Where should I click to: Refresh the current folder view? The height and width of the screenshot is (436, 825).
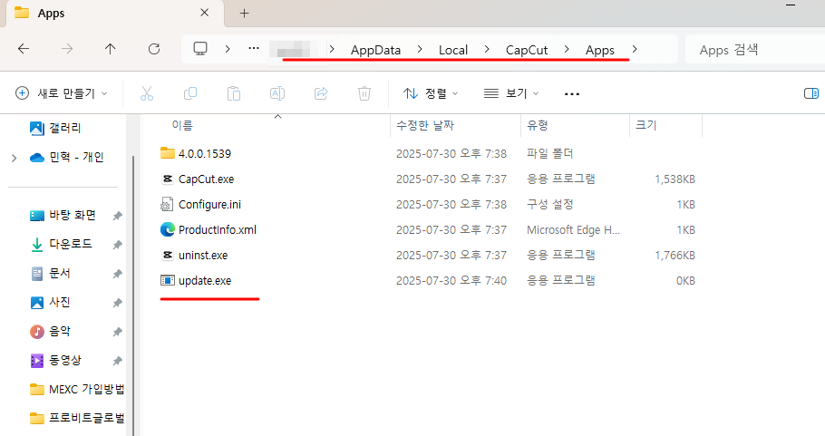(153, 49)
